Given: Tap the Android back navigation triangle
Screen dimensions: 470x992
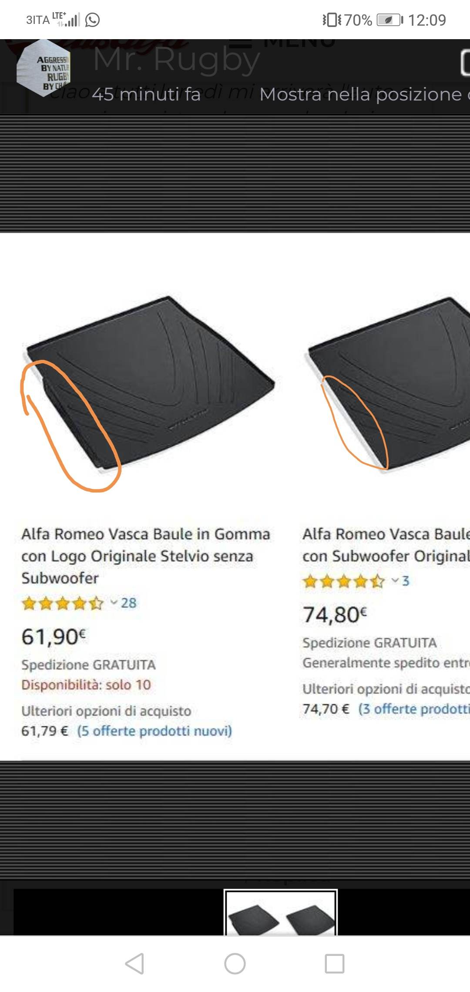Looking at the screenshot, I should (135, 963).
